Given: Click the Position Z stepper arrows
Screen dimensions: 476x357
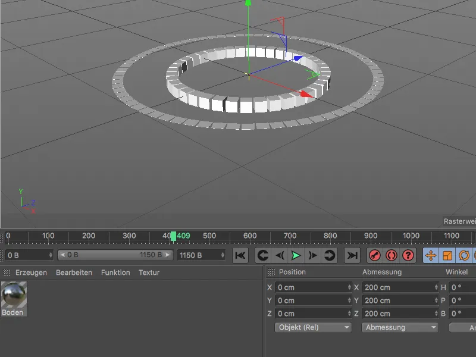Looking at the screenshot, I should tap(349, 314).
